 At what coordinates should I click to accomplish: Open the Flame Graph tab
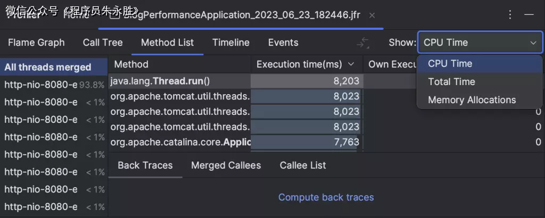(x=36, y=43)
